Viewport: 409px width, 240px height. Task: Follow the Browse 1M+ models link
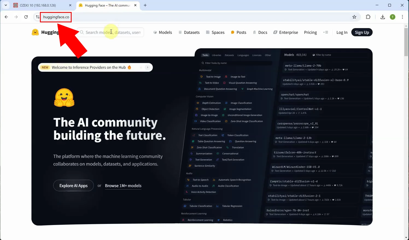[x=123, y=186]
